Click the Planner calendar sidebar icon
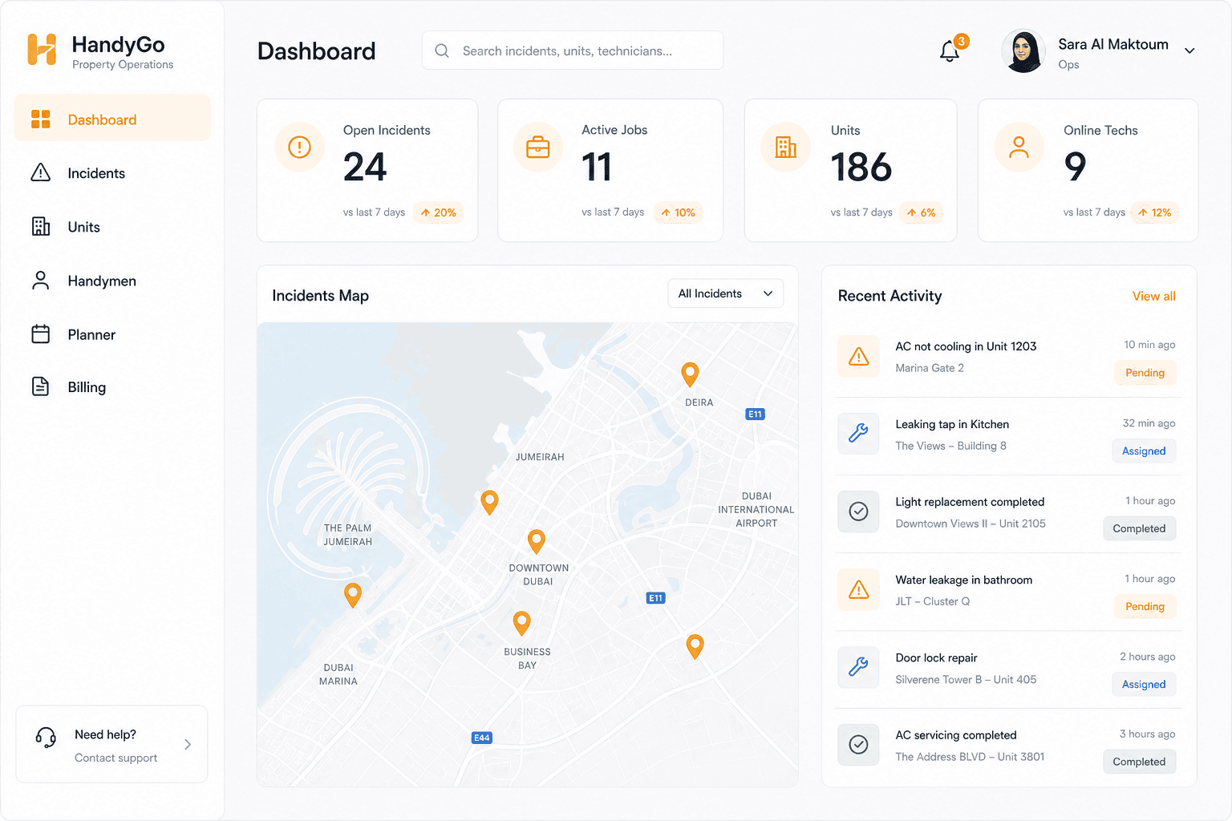 click(41, 334)
